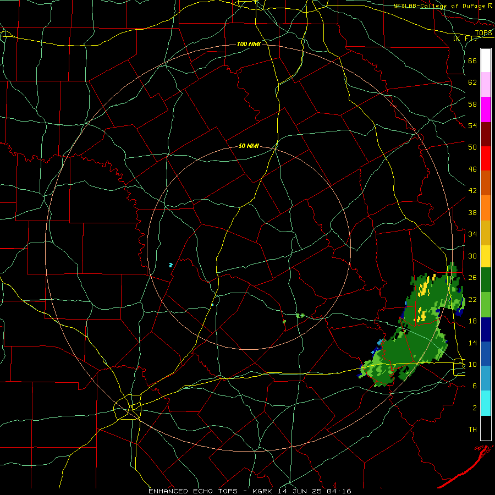Click the "2" legend value
This screenshot has height=495, width=495.
pos(475,408)
